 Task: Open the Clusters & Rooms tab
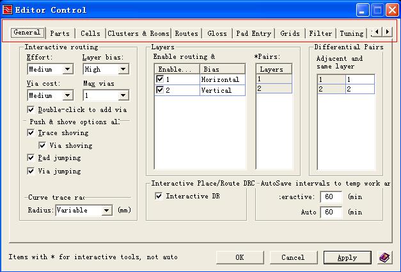(x=139, y=33)
